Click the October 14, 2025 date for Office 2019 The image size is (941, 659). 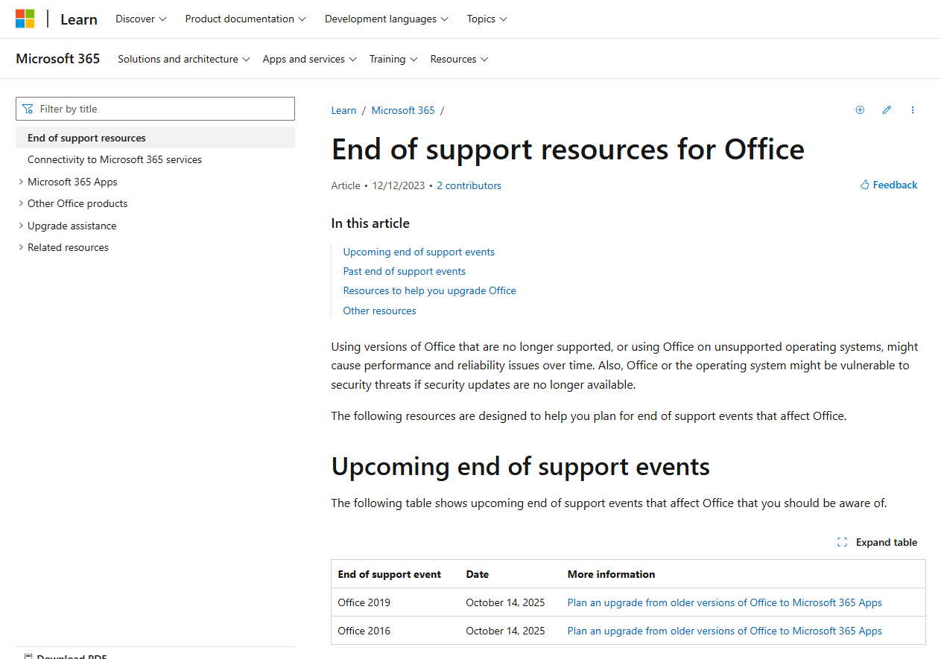click(x=506, y=602)
